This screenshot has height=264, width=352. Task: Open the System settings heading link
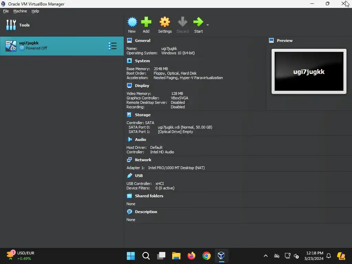pyautogui.click(x=142, y=61)
